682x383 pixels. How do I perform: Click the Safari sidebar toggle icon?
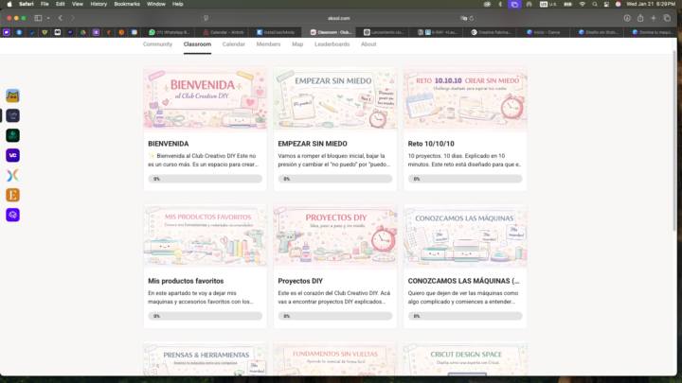click(39, 18)
